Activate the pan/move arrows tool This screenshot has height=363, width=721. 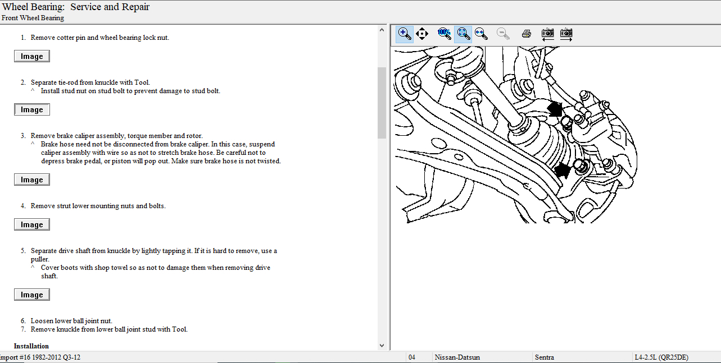tap(422, 34)
